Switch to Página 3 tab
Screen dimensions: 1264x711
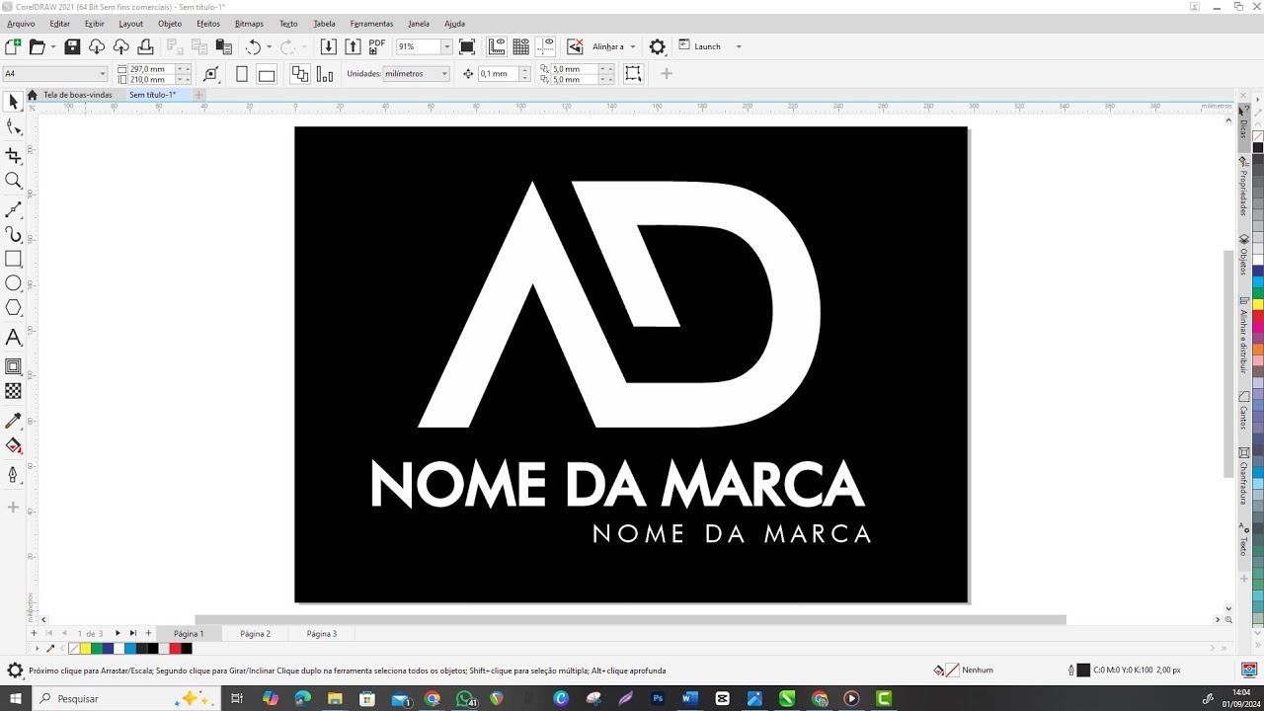pos(322,634)
